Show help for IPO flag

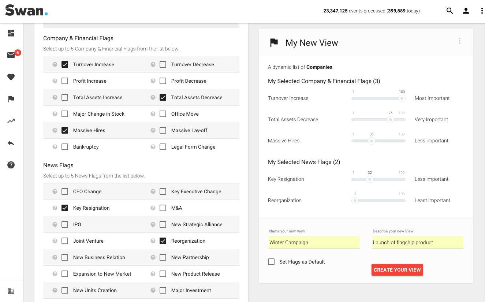coord(55,224)
